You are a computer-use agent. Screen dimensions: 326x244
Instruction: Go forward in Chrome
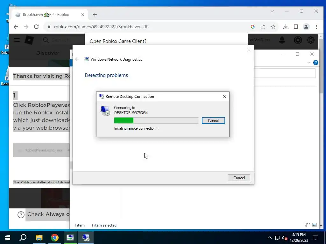pyautogui.click(x=26, y=27)
